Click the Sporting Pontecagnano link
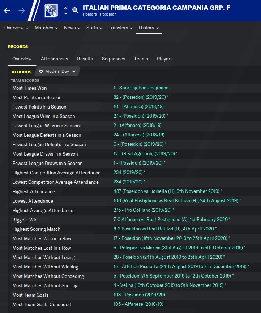 141,88
